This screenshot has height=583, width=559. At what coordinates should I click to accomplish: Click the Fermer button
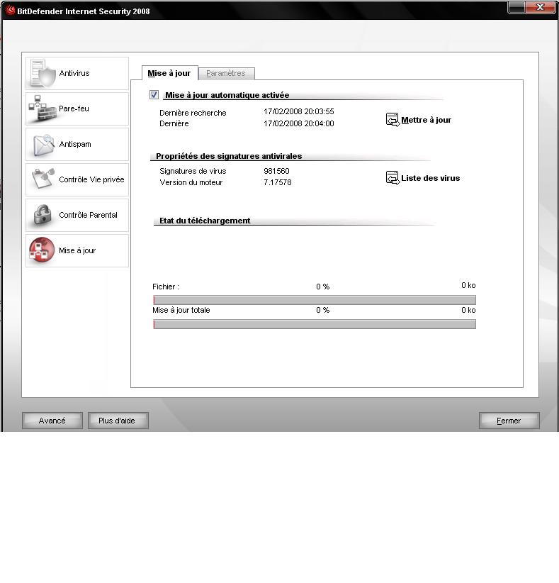509,421
